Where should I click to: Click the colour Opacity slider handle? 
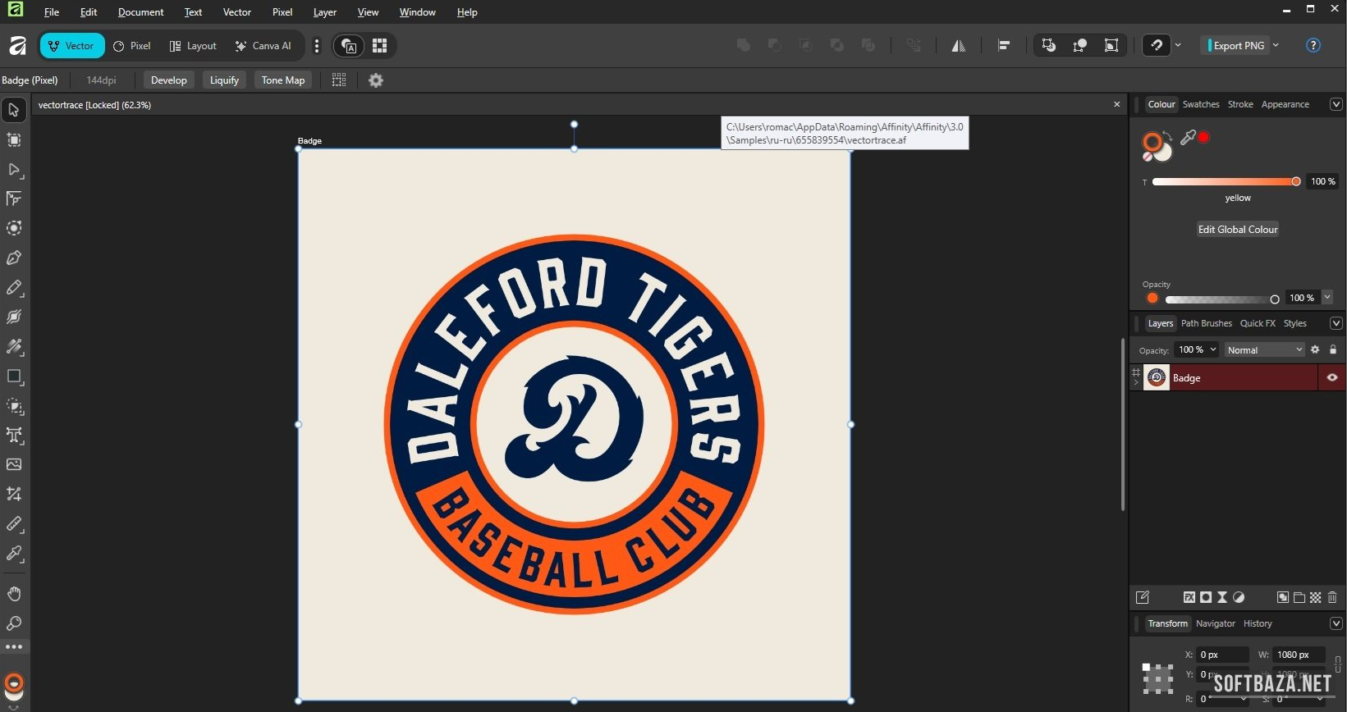click(1275, 299)
